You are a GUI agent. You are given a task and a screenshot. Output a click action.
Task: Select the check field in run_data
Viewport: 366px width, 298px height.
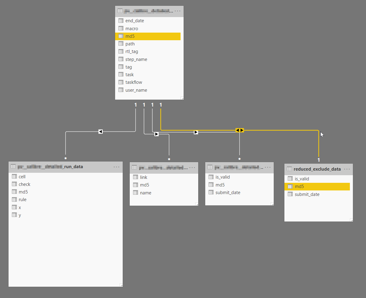point(64,184)
